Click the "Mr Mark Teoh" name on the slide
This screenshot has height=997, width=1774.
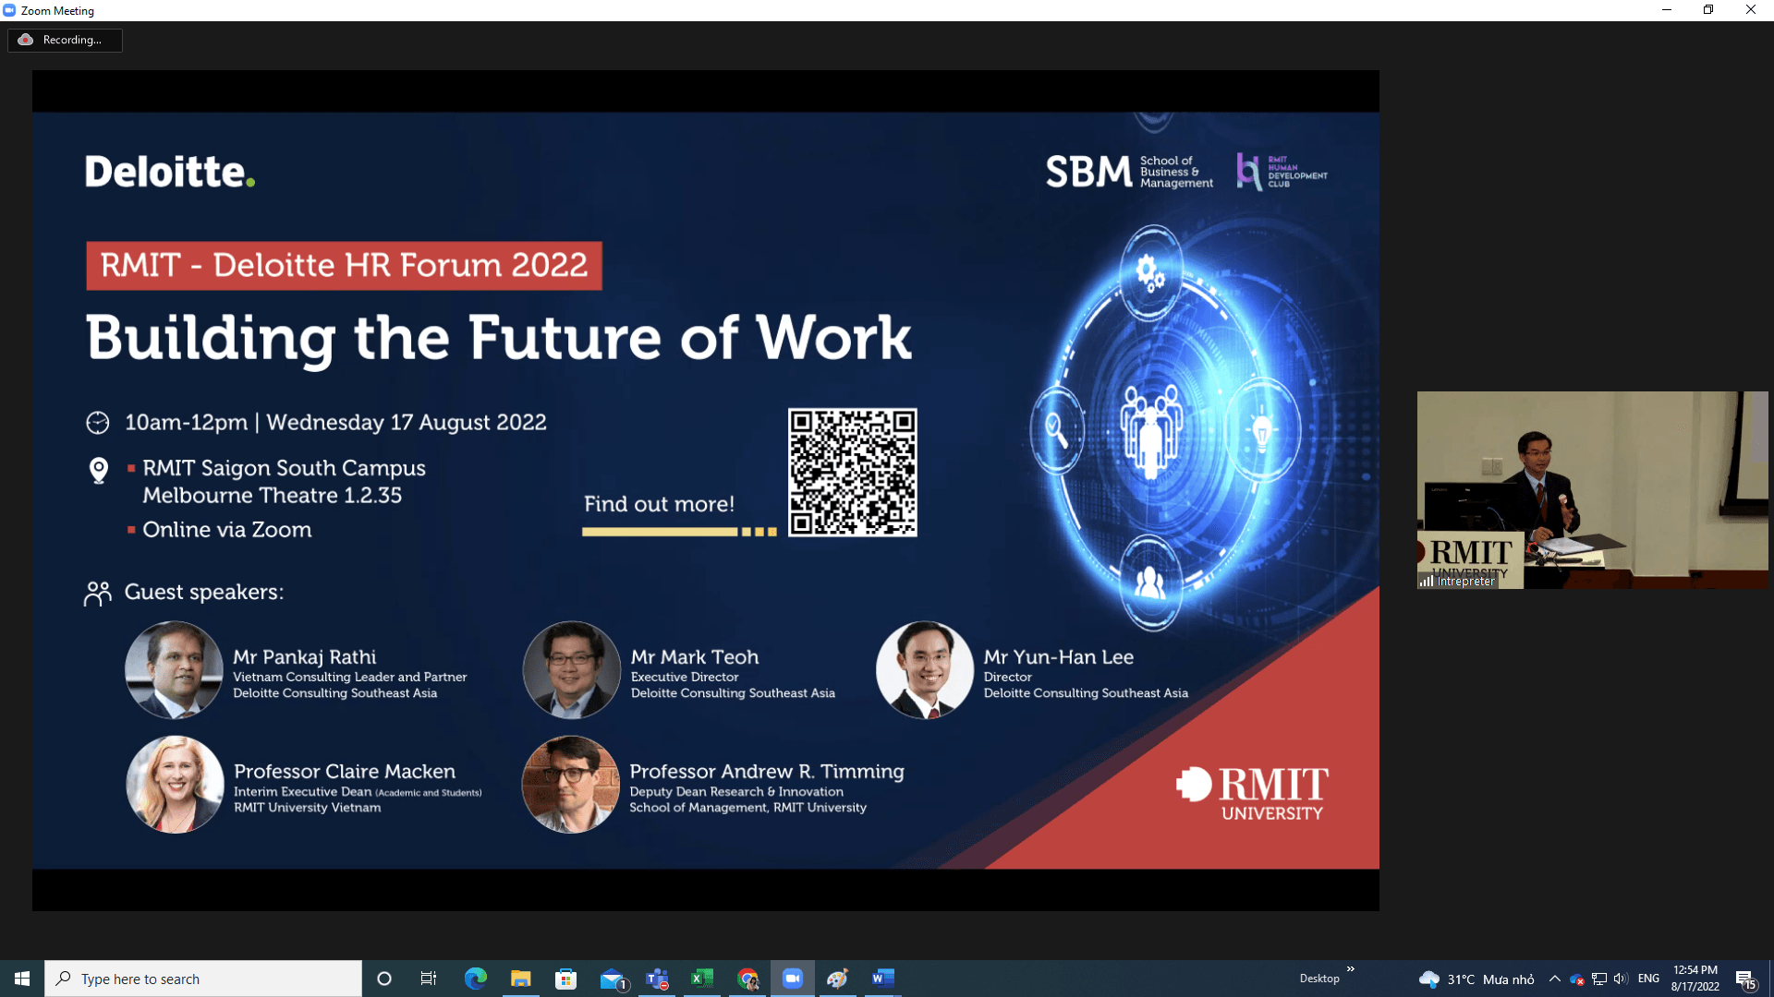[x=695, y=657]
